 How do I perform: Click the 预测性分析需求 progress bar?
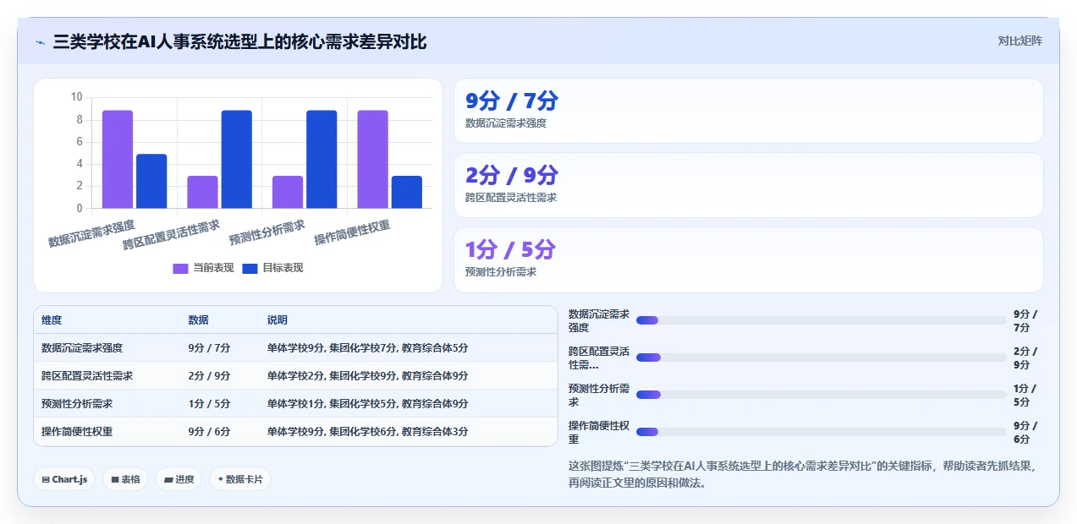pyautogui.click(x=821, y=395)
